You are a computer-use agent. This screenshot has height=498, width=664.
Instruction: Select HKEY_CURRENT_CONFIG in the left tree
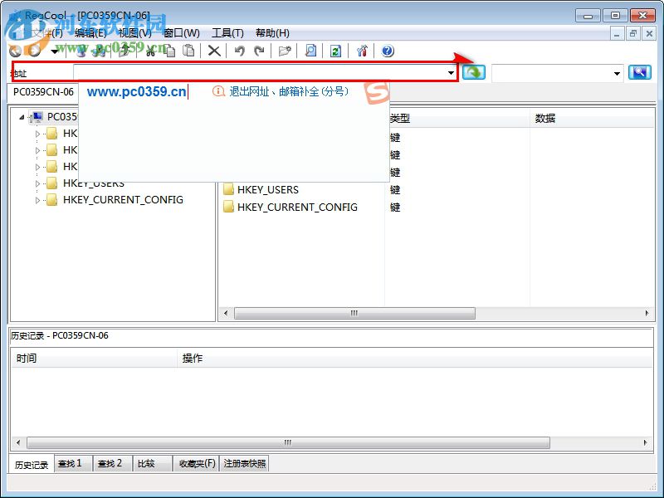tap(123, 199)
